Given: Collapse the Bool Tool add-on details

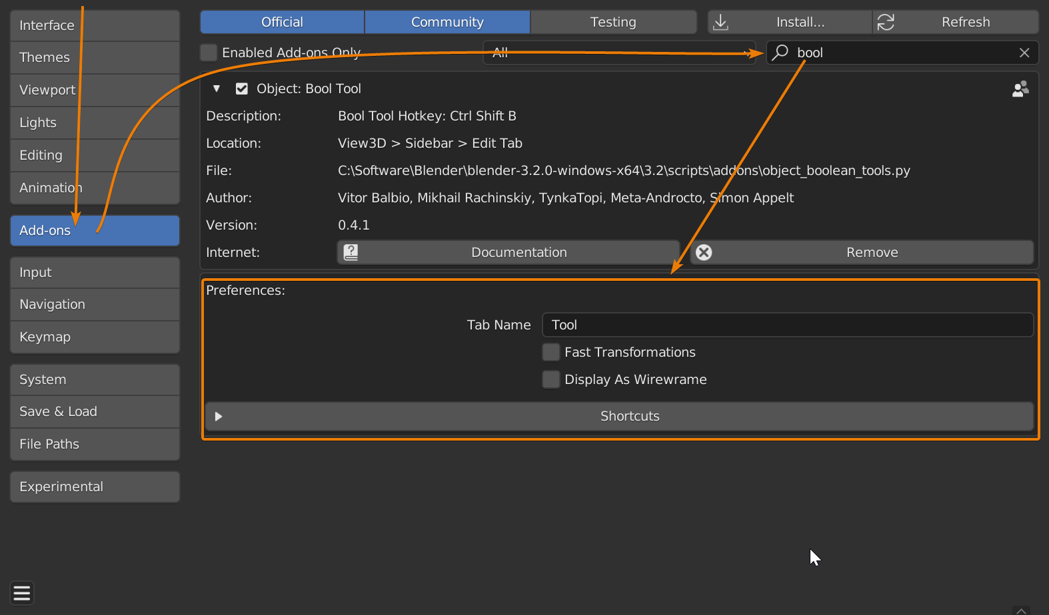Looking at the screenshot, I should pyautogui.click(x=217, y=89).
